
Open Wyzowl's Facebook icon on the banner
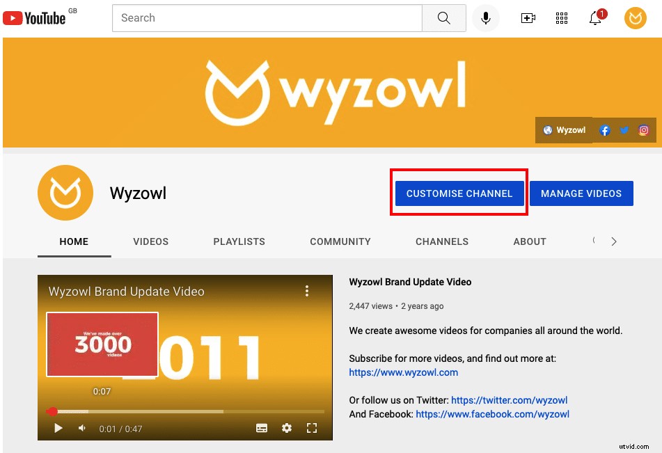click(604, 130)
